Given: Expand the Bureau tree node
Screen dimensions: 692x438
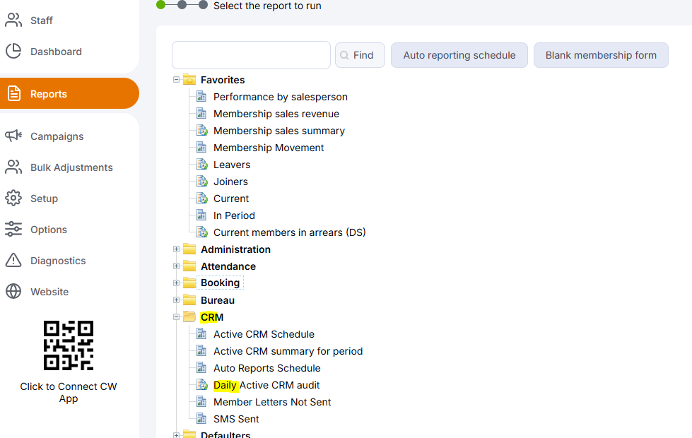Looking at the screenshot, I should click(176, 300).
